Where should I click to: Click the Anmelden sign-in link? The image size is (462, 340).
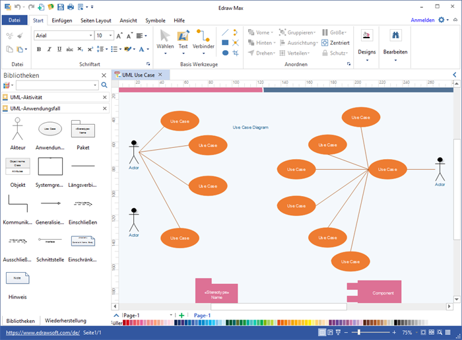pyautogui.click(x=422, y=20)
